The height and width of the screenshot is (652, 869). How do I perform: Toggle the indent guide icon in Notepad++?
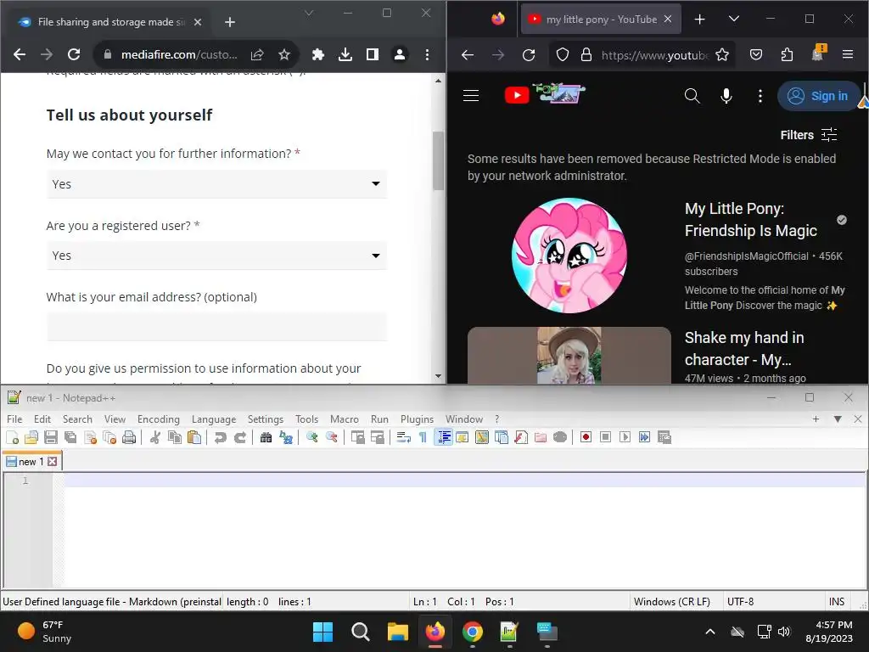(x=444, y=437)
